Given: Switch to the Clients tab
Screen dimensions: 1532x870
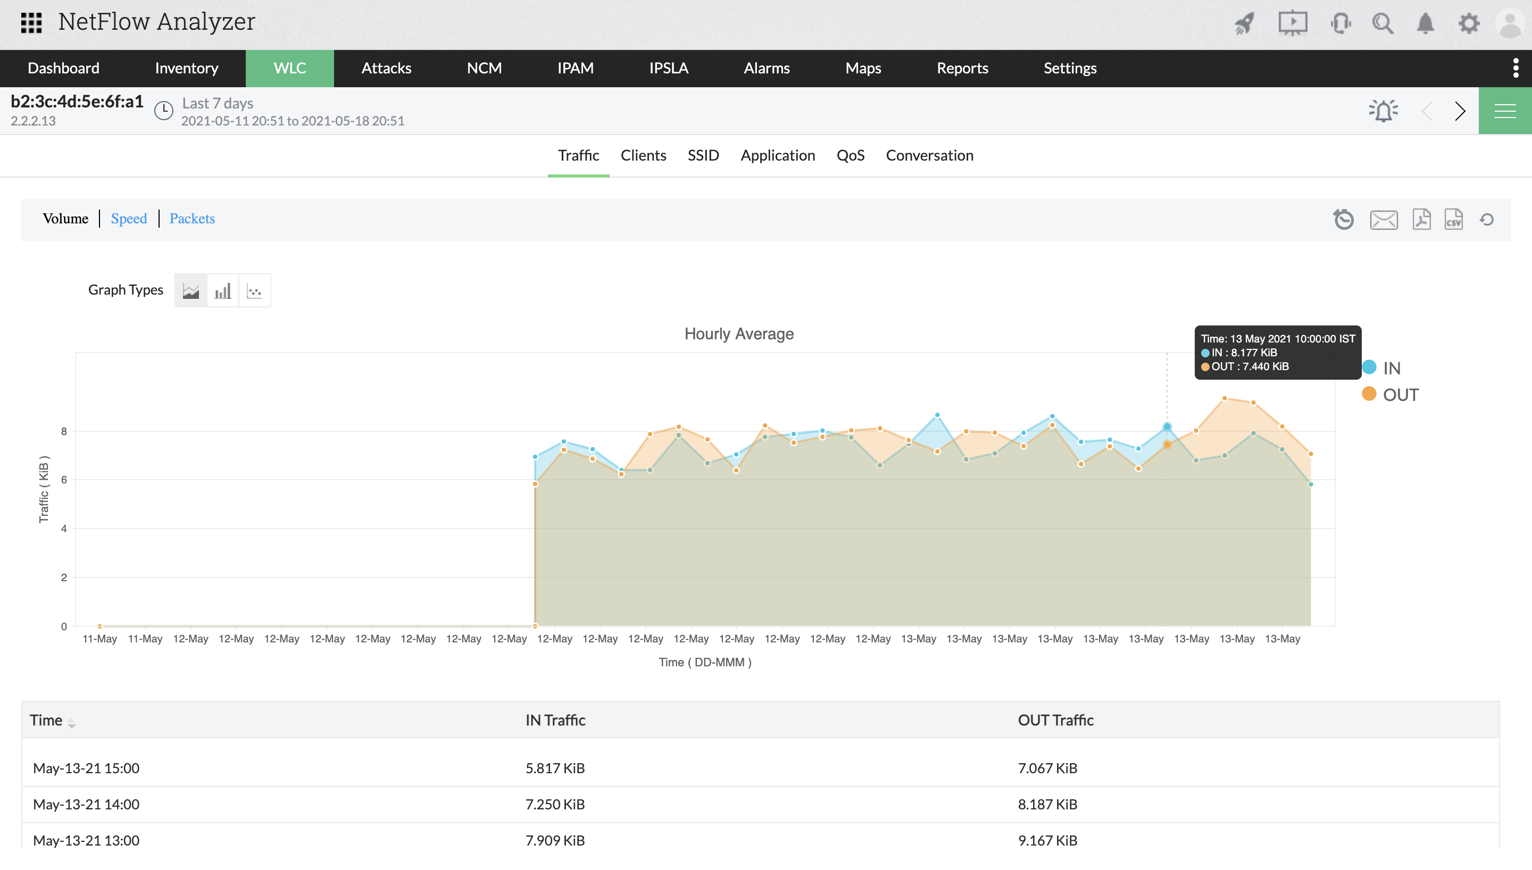Looking at the screenshot, I should pos(643,155).
